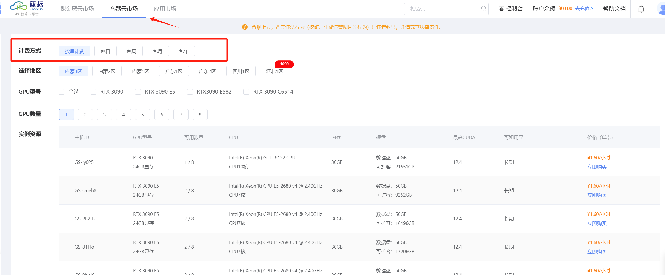The image size is (665, 275).
Task: Click the LANYUN logo
Action: [x=27, y=9]
